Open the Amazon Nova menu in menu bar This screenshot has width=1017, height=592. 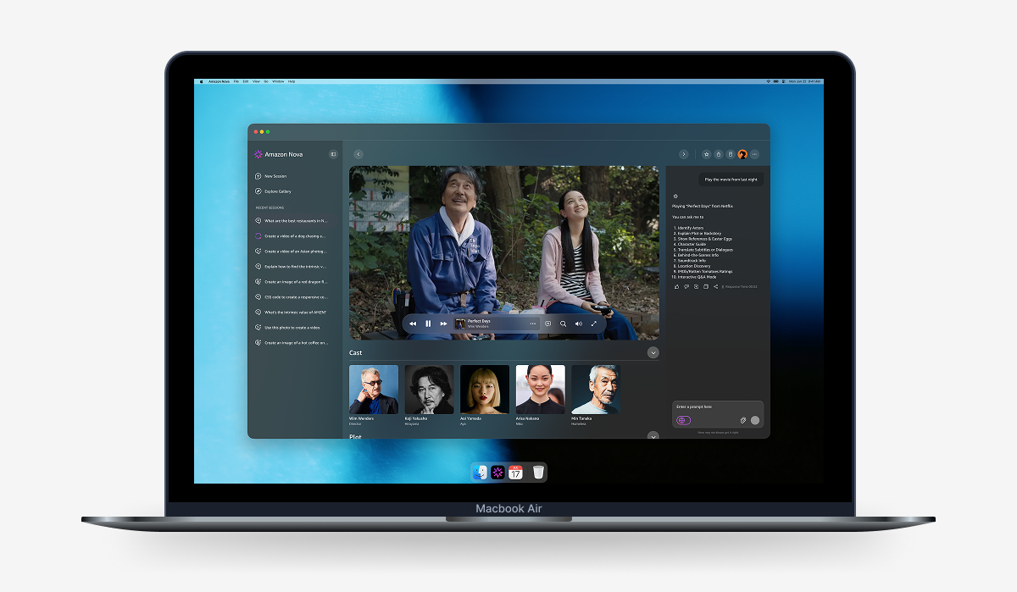tap(220, 81)
